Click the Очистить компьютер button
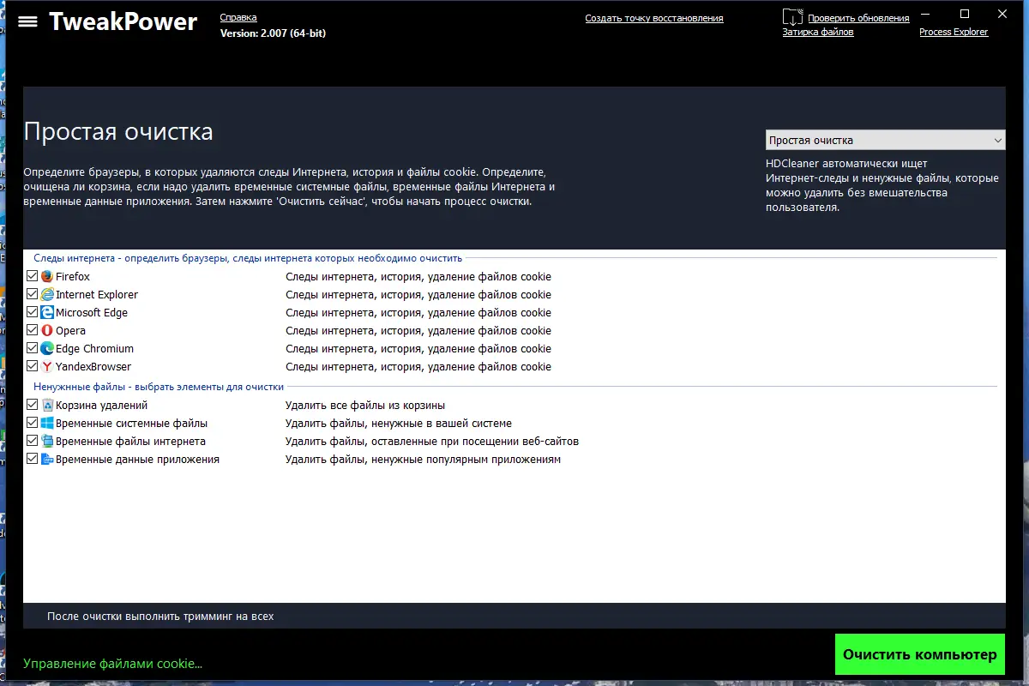 click(x=920, y=654)
